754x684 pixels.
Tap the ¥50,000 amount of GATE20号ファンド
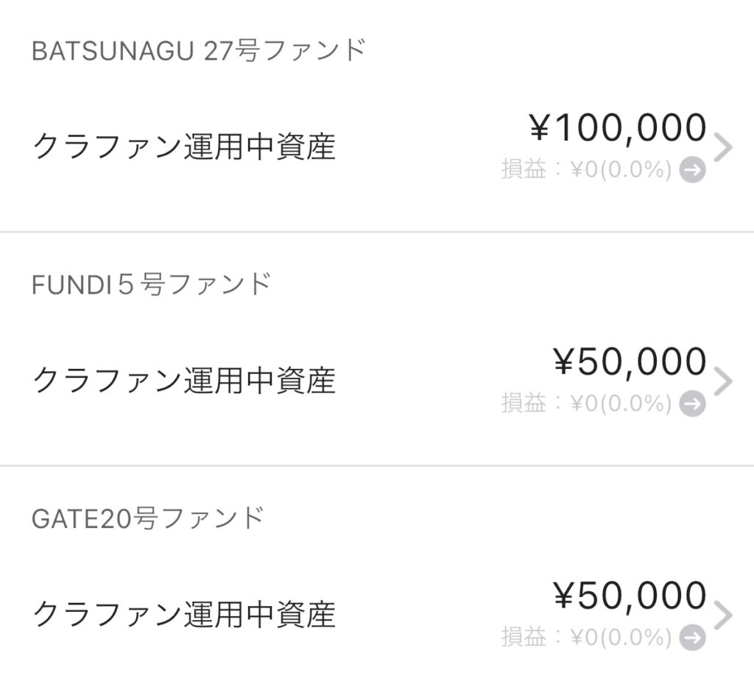point(630,596)
